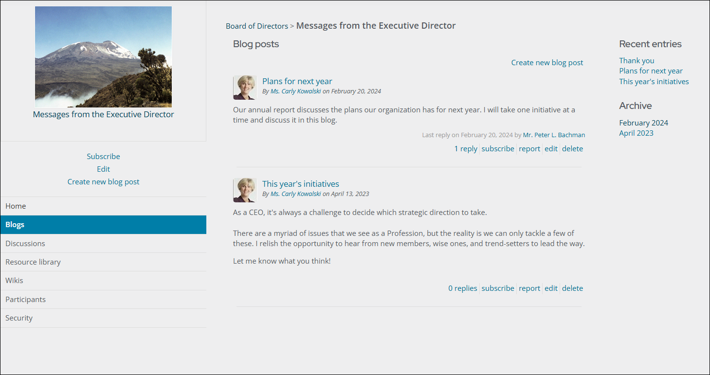The width and height of the screenshot is (710, 375).
Task: Open April 2023 archive
Action: [x=636, y=133]
